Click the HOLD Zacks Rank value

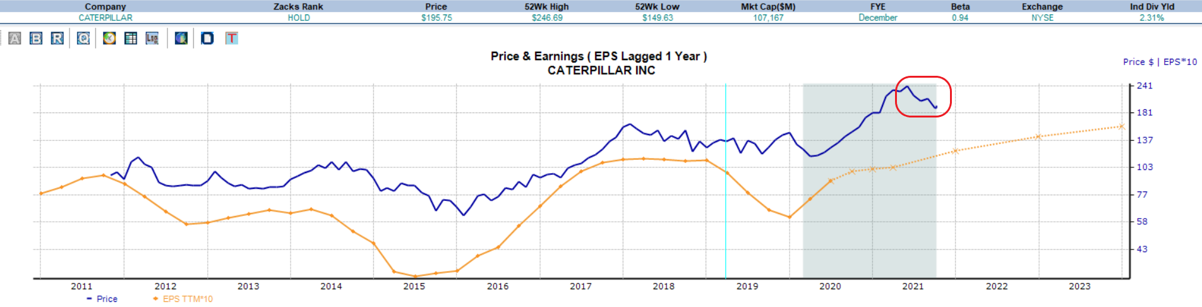pos(299,18)
